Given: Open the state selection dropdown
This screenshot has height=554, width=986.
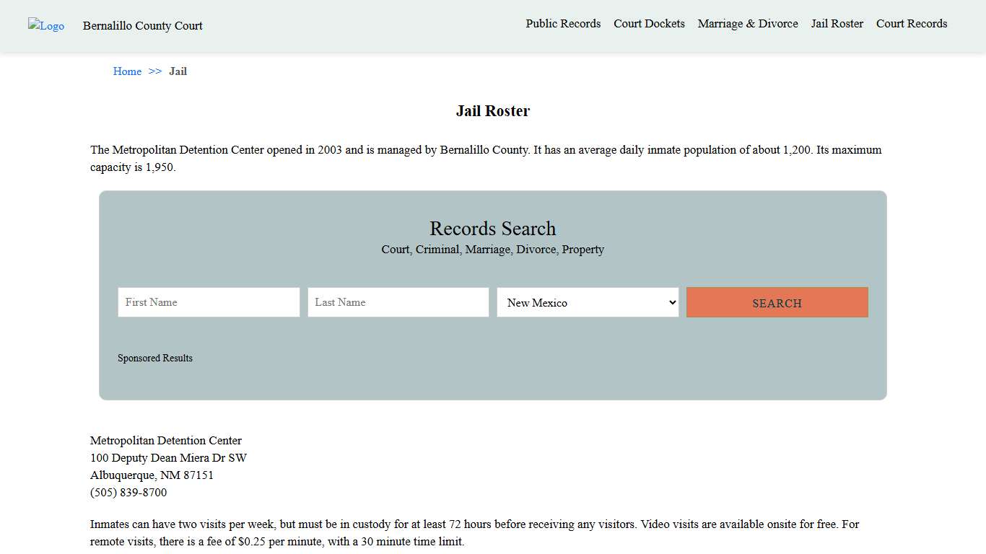Looking at the screenshot, I should click(x=588, y=302).
